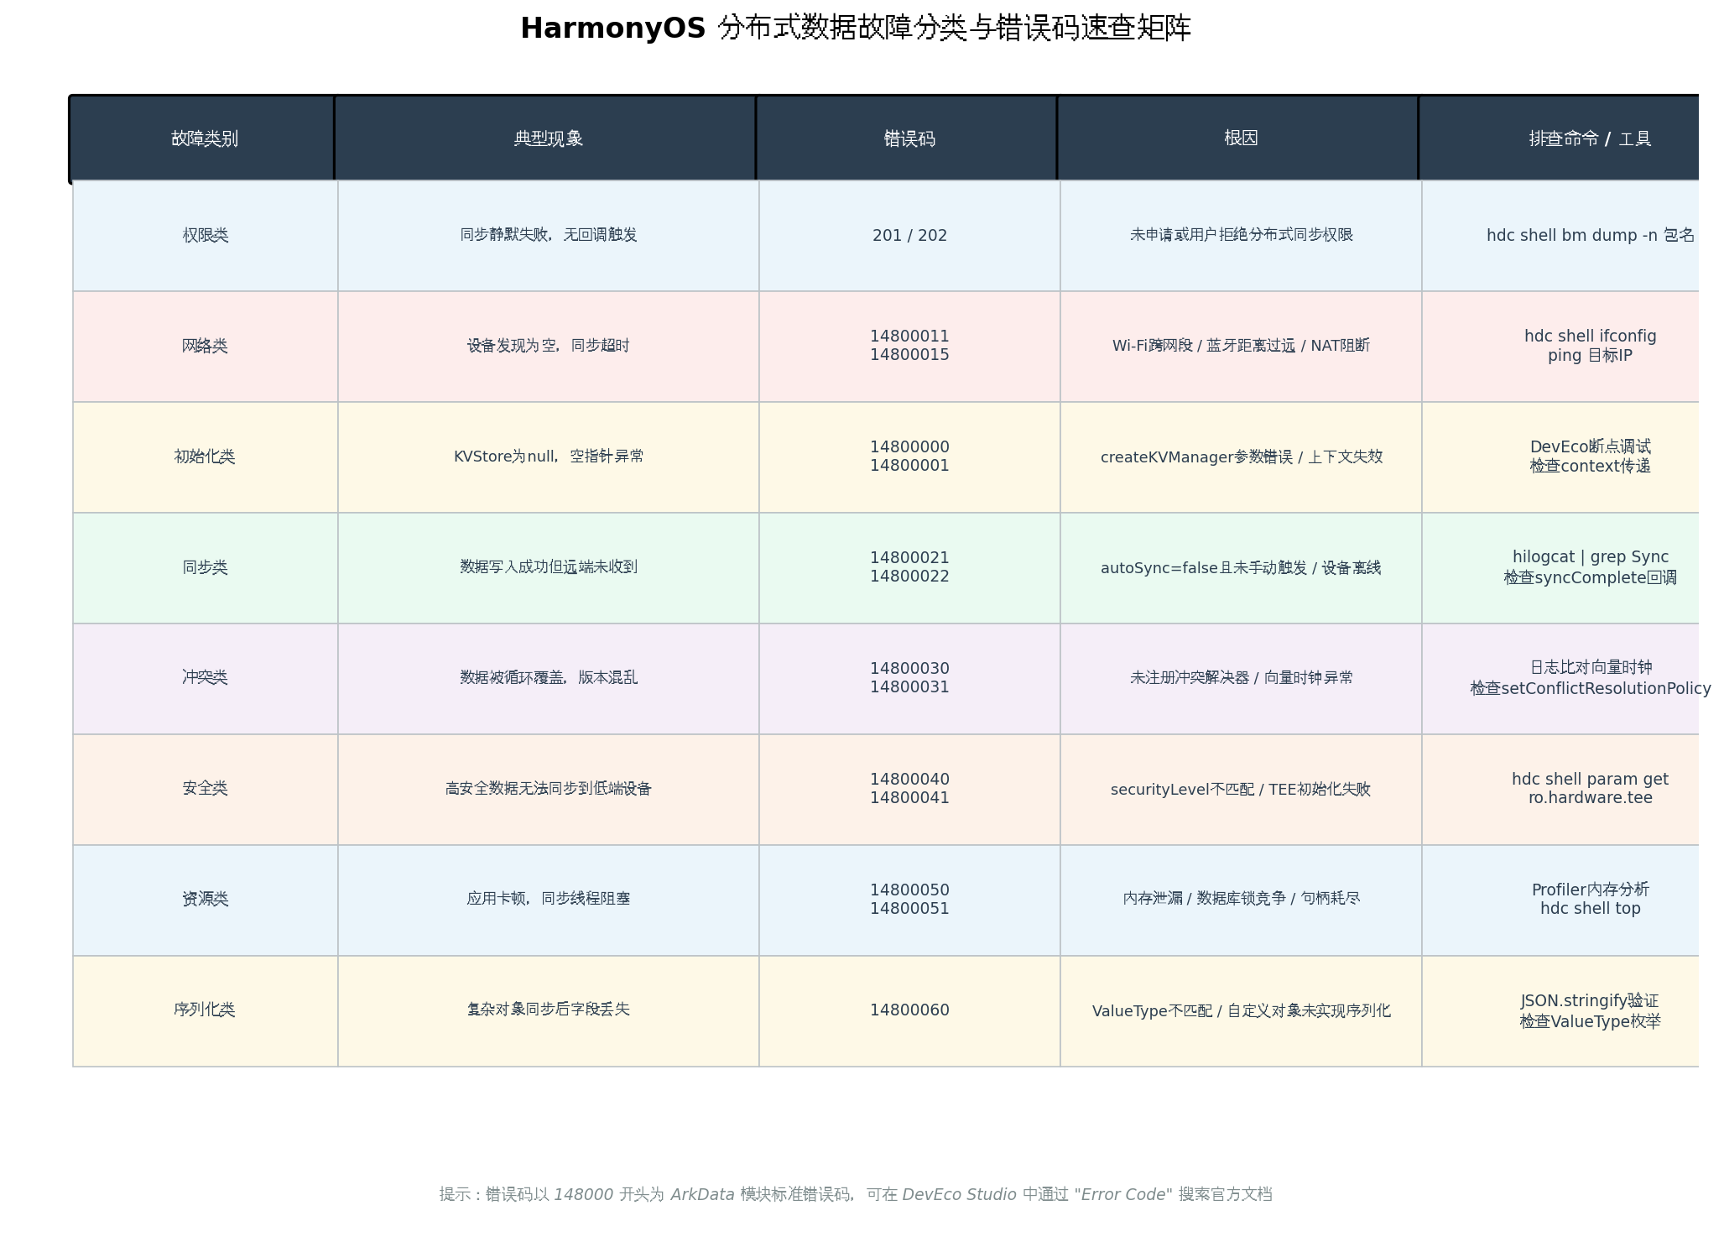Click the "网络类" category cell
The height and width of the screenshot is (1242, 1724).
pyautogui.click(x=206, y=347)
